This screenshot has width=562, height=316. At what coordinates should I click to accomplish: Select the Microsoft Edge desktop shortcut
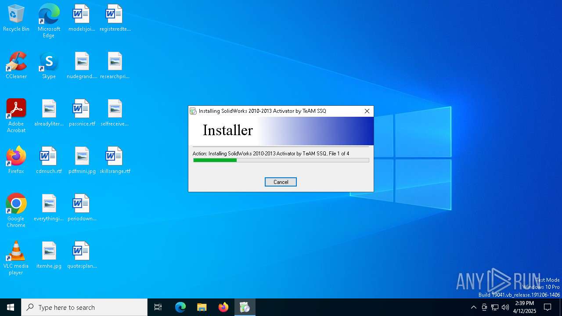(49, 21)
